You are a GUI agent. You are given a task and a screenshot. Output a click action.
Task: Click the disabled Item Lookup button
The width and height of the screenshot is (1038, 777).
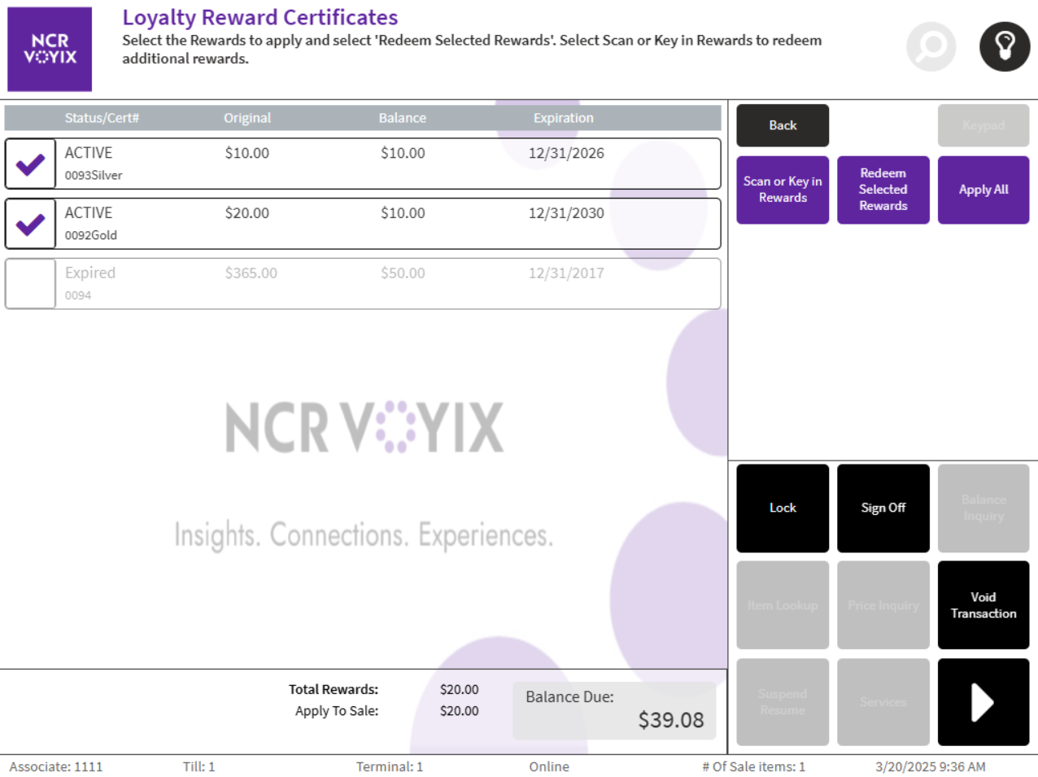click(783, 605)
